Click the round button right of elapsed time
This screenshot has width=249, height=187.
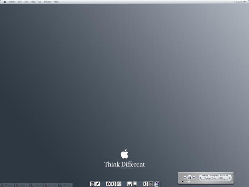pyautogui.click(x=229, y=178)
